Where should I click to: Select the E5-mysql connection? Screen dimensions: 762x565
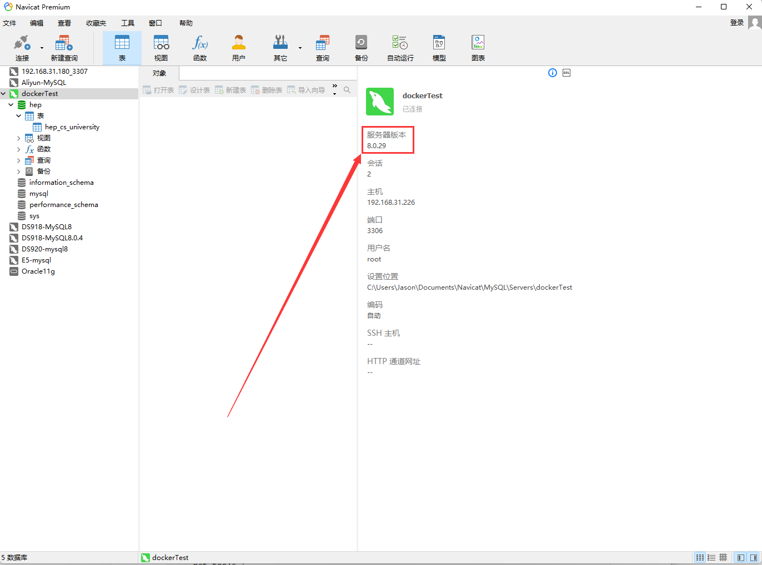pyautogui.click(x=36, y=260)
